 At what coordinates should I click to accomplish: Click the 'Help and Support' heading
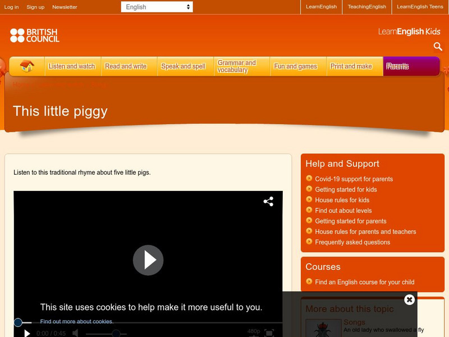pos(342,163)
